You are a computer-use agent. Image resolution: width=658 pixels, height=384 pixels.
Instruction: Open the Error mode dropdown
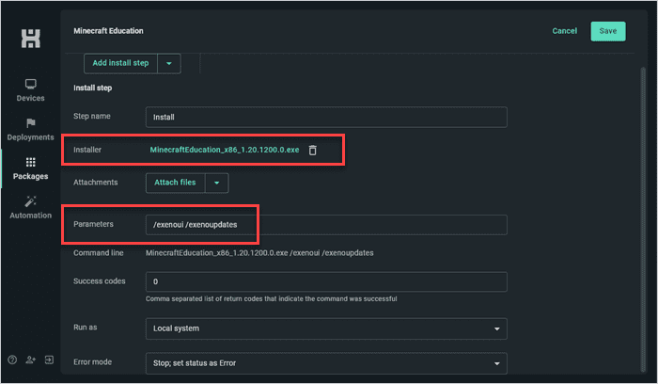326,363
